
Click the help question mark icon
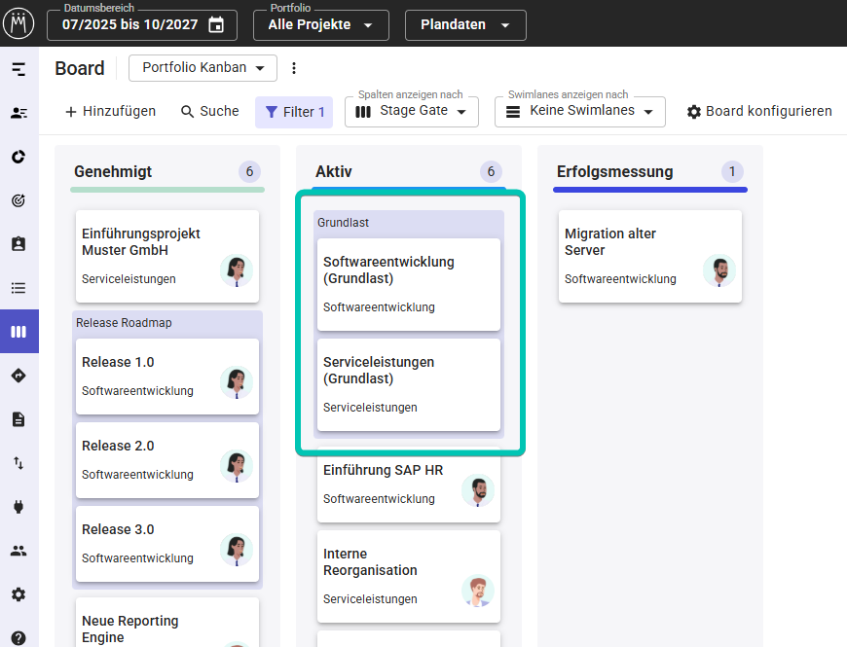click(18, 638)
